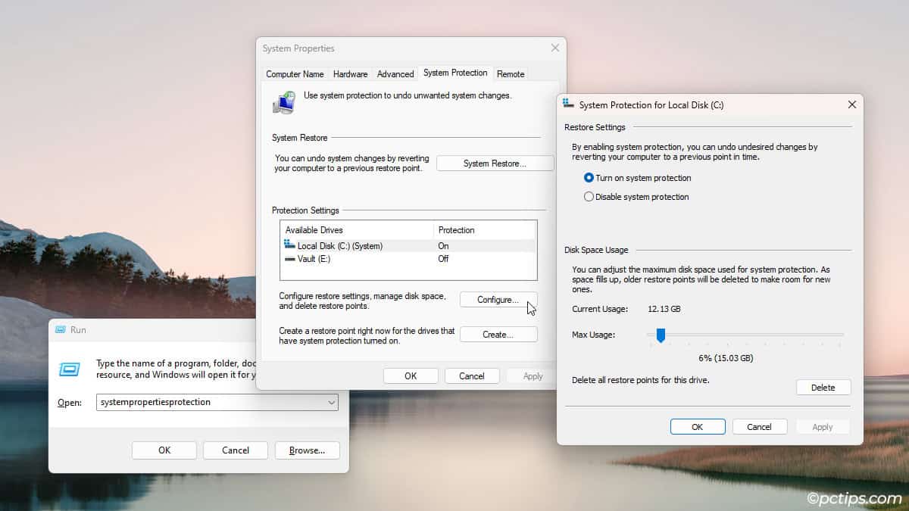Go to the Remote tab

click(511, 74)
